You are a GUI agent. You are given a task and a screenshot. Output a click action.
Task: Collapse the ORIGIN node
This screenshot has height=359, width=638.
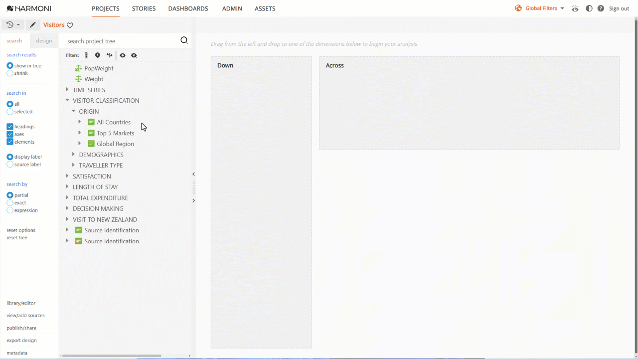[x=73, y=111]
